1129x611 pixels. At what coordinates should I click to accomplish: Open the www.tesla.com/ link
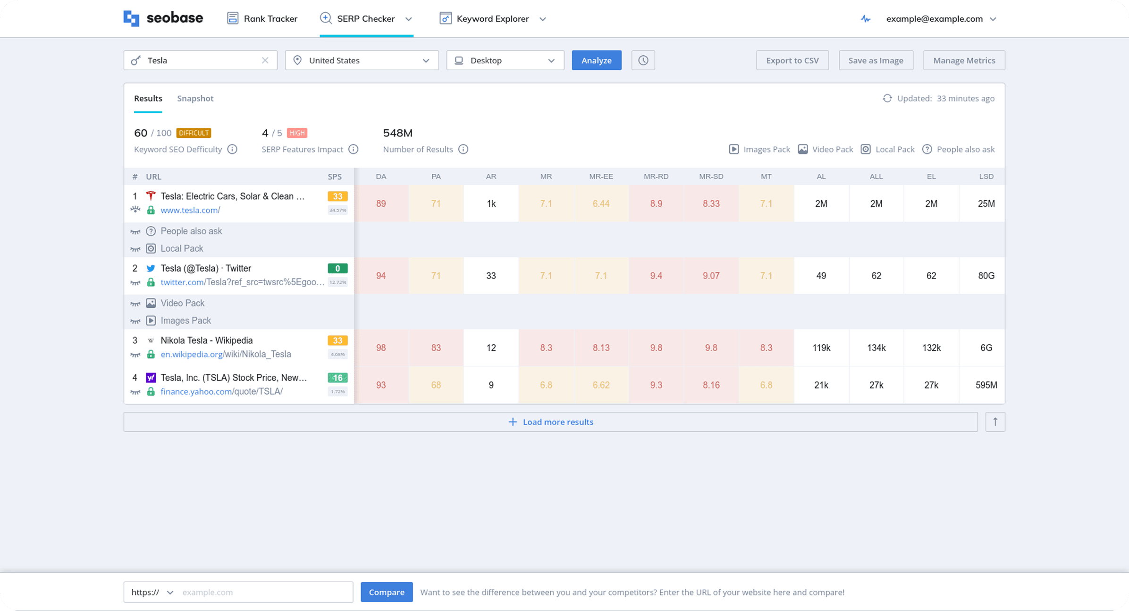tap(190, 210)
